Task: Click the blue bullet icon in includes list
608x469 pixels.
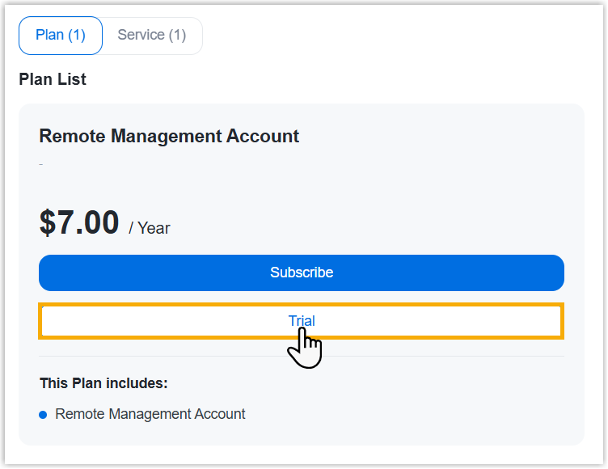Action: pos(43,415)
